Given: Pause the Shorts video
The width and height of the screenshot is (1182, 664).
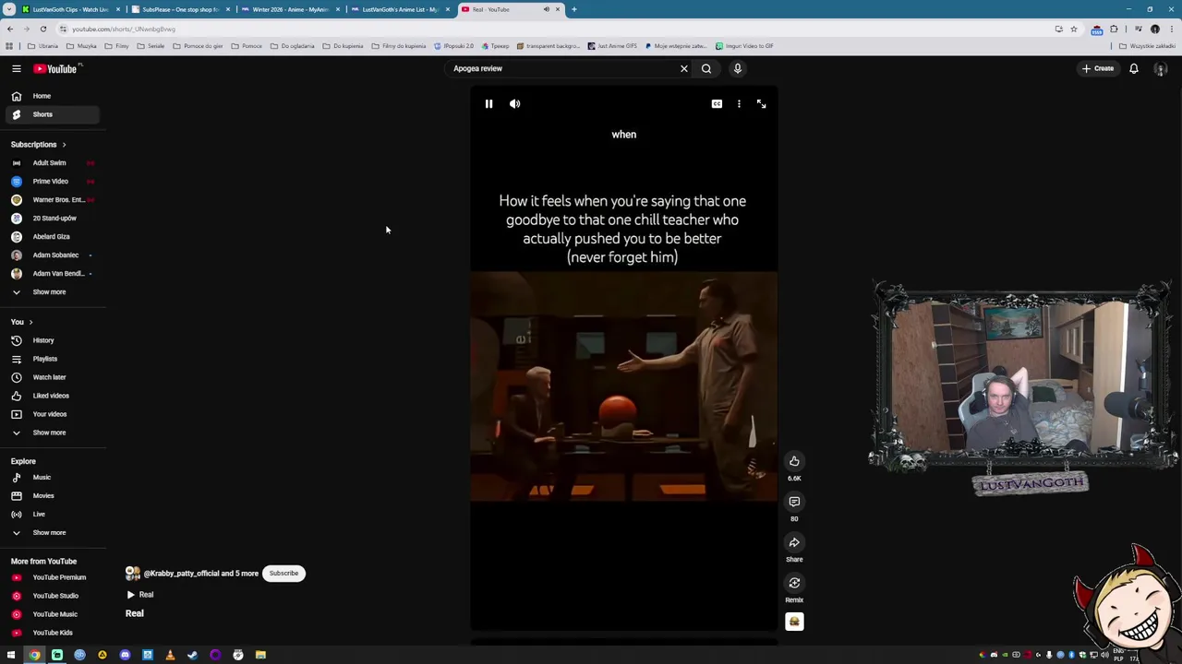Looking at the screenshot, I should (488, 104).
